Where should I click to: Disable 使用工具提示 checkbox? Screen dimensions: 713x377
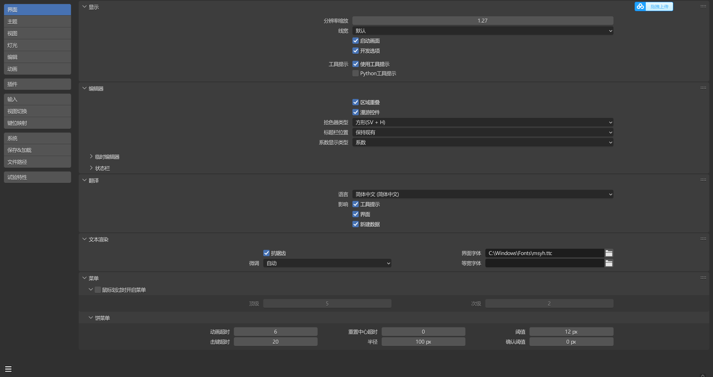pos(356,64)
